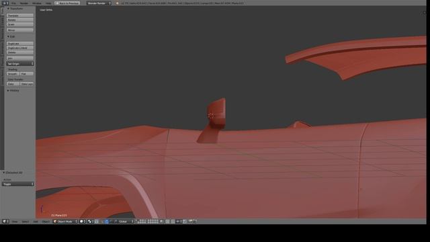Click the Duplicate button
The width and height of the screenshot is (430, 242).
click(20, 44)
